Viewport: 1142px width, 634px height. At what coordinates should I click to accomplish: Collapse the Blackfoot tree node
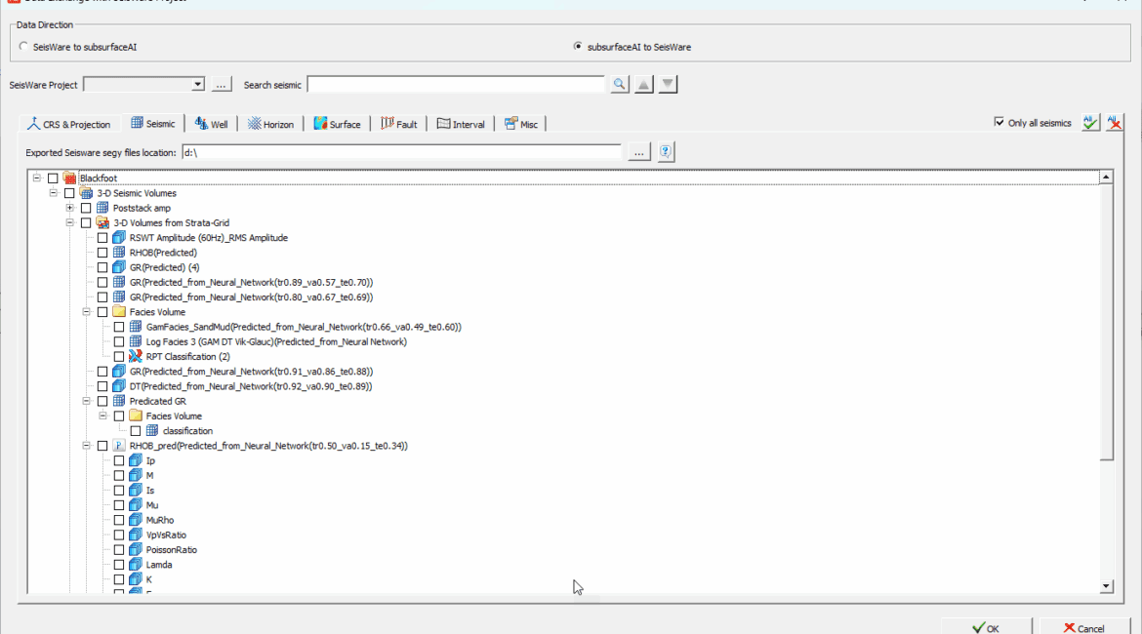36,178
